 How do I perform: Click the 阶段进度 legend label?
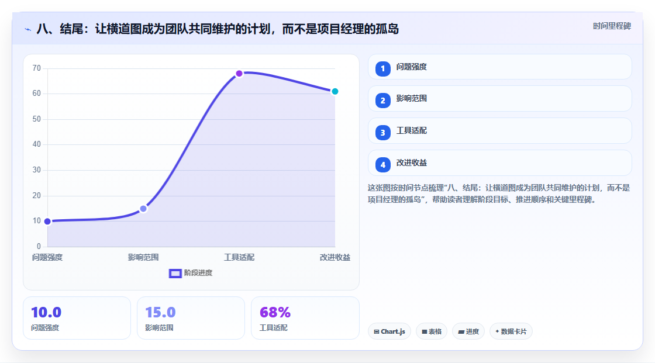(x=198, y=273)
